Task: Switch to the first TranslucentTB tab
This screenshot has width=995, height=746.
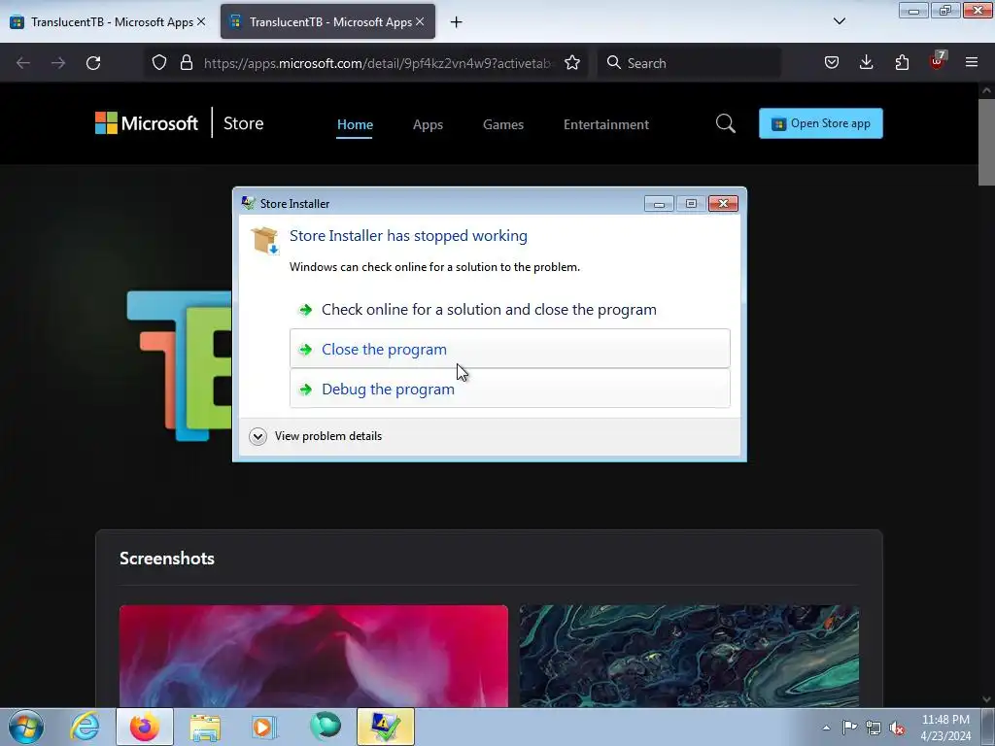Action: 108,21
